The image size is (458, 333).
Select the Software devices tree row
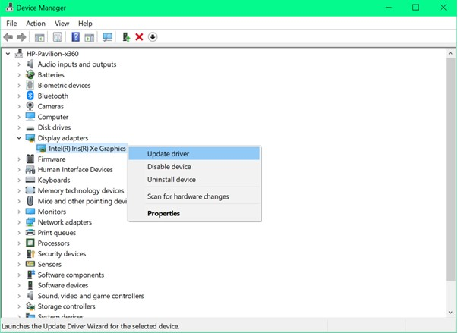pos(63,285)
